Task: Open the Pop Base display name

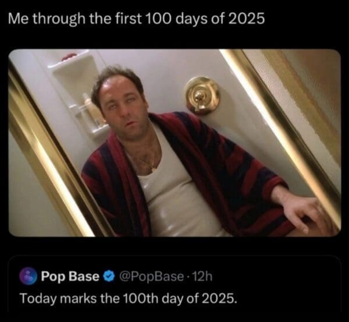Action: [70, 277]
